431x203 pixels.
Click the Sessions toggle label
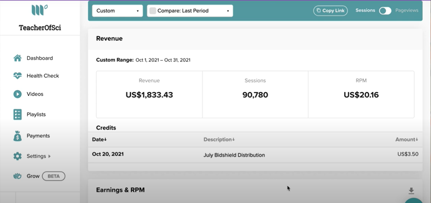coord(365,10)
